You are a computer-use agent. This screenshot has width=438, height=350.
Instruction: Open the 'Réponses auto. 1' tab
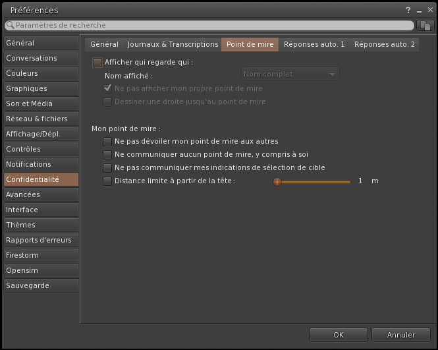coord(314,45)
